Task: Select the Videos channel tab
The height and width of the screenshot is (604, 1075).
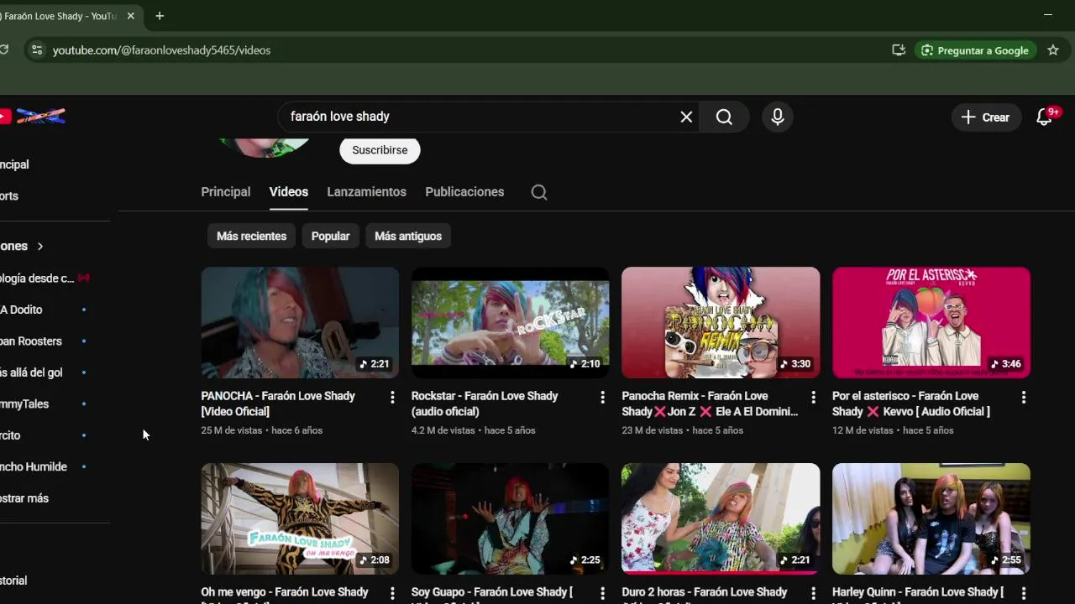Action: [289, 192]
